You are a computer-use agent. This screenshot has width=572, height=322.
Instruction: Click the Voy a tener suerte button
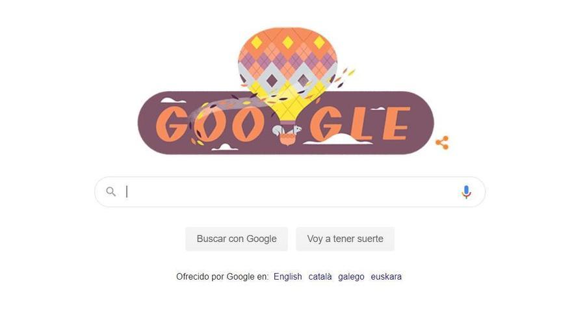click(345, 239)
